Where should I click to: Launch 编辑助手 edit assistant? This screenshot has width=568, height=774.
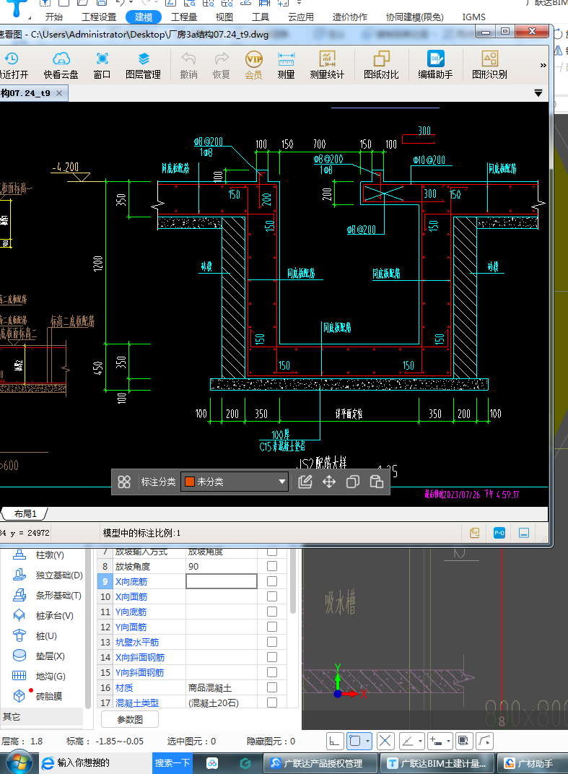click(x=435, y=66)
